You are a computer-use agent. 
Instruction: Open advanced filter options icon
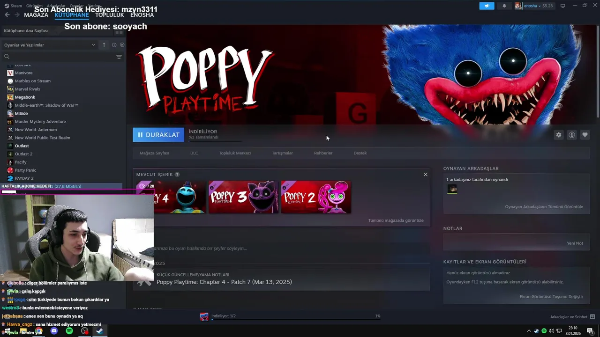[119, 57]
